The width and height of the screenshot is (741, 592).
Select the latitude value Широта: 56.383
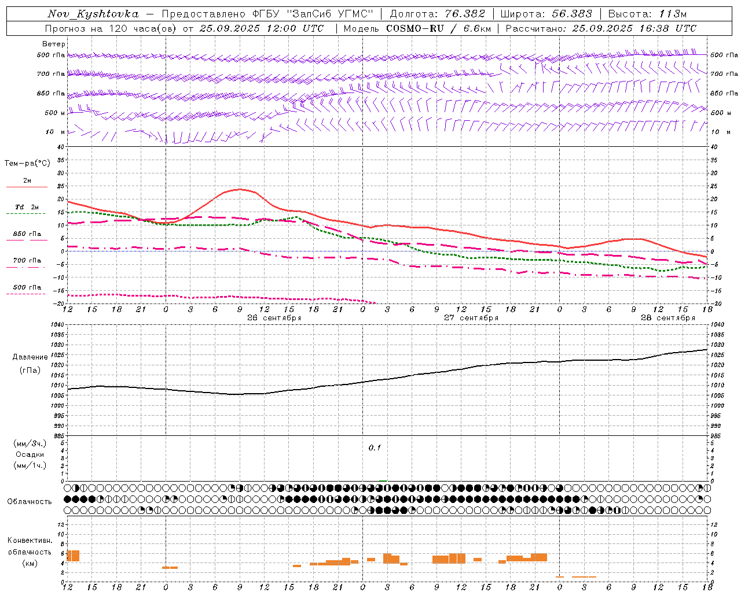point(546,14)
